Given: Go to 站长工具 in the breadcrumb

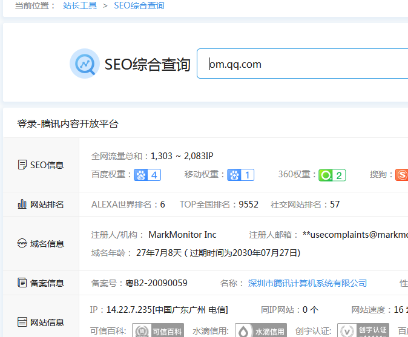Looking at the screenshot, I should [81, 5].
